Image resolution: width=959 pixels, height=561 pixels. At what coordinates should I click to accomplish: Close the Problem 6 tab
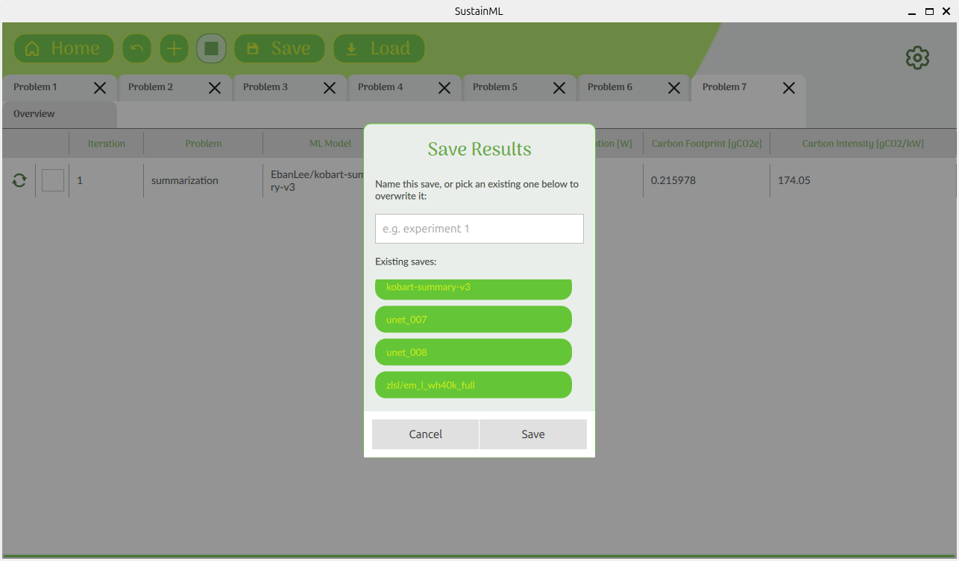(674, 88)
